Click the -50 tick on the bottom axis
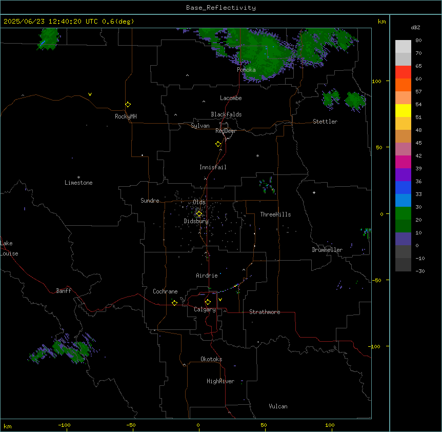This screenshot has width=442, height=432. 131,425
